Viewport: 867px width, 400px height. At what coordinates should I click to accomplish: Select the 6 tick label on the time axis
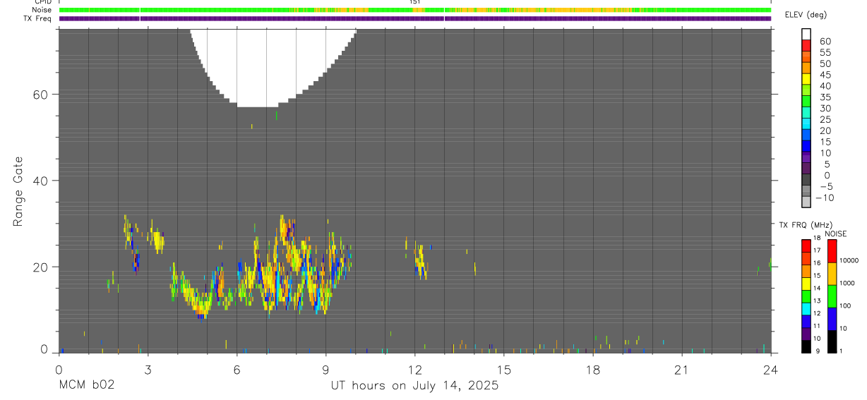[237, 370]
